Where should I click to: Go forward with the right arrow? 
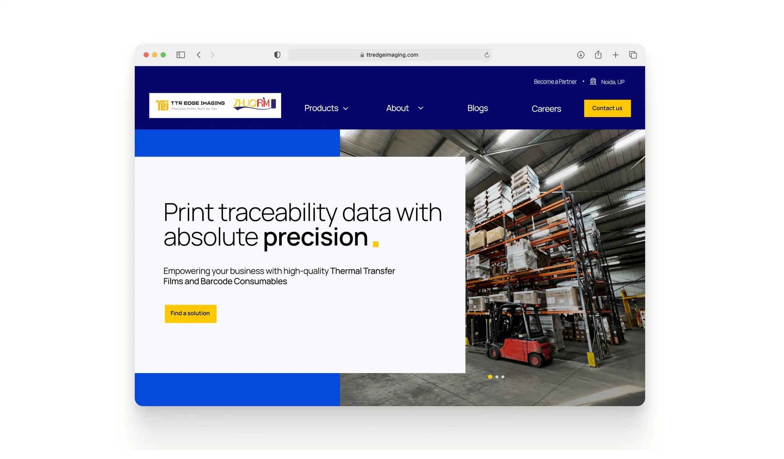tap(212, 55)
